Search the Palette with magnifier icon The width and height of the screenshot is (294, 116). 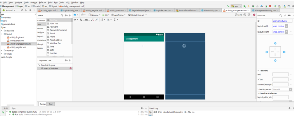pos(62,15)
